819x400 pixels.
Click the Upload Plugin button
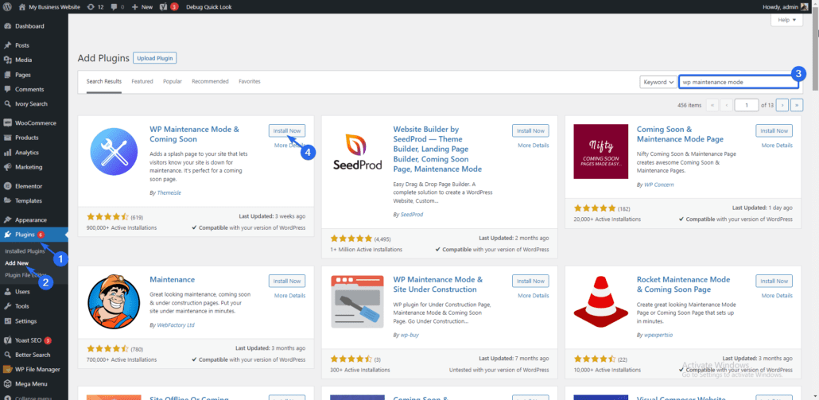coord(154,58)
